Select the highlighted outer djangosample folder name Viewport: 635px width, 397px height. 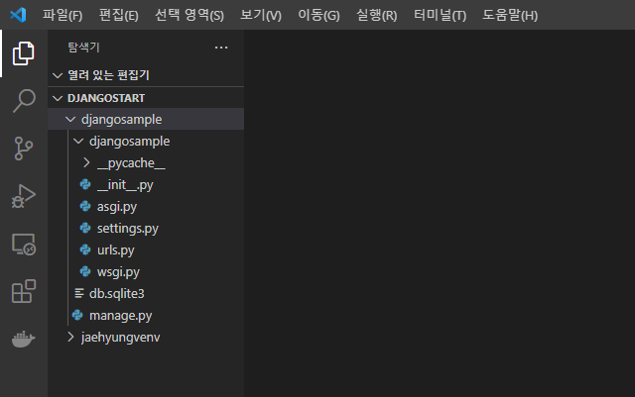coord(121,120)
